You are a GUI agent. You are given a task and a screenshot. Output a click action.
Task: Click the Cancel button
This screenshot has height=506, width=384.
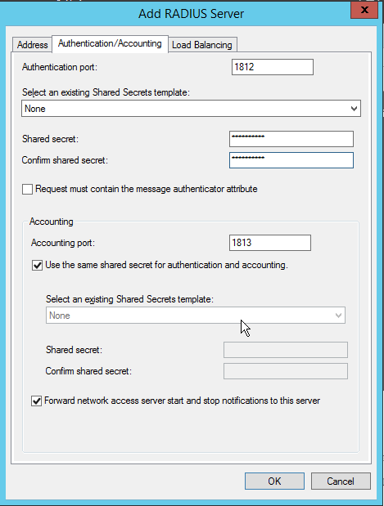point(341,481)
